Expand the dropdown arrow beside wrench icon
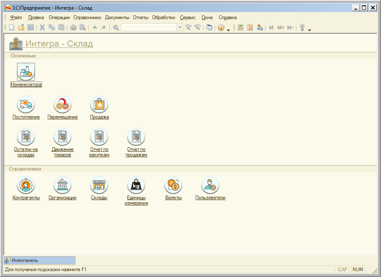Screen dimensions: 381x277 tap(309, 30)
